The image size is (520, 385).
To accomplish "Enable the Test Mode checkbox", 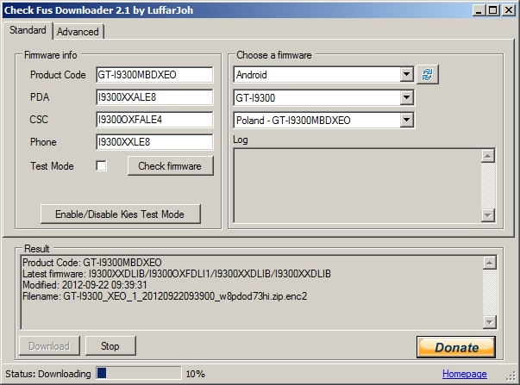I will coord(101,165).
